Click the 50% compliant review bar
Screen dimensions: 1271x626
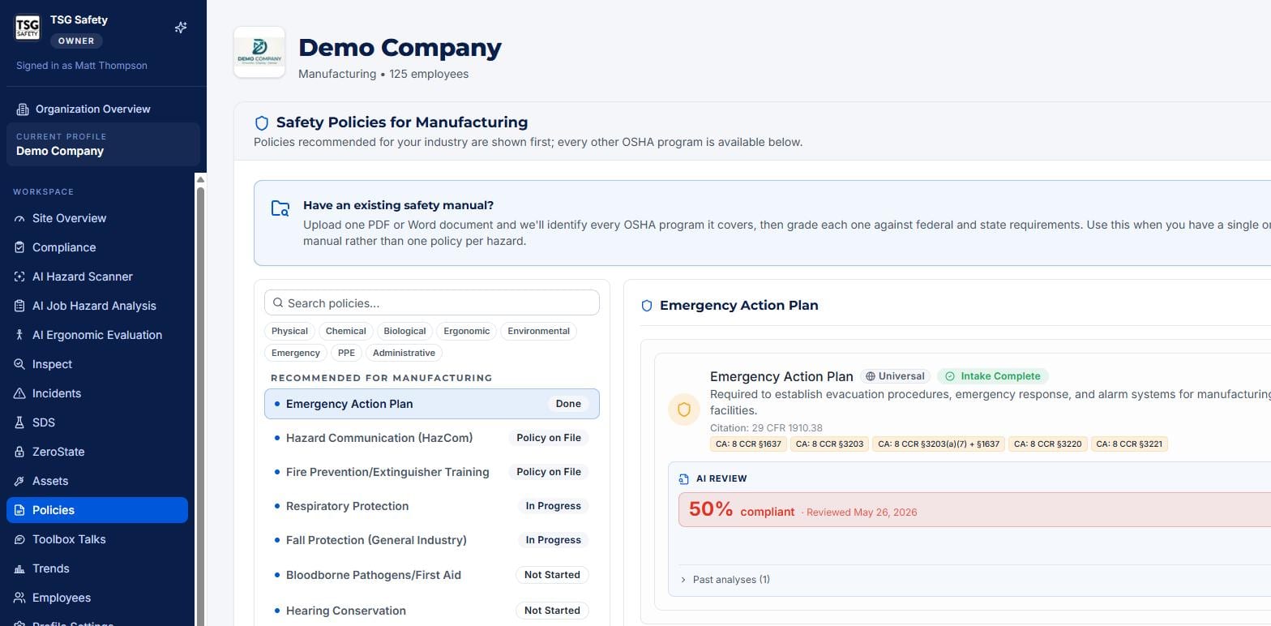[x=974, y=510]
